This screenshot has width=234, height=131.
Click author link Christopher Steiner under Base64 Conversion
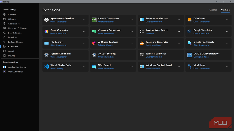click(106, 22)
